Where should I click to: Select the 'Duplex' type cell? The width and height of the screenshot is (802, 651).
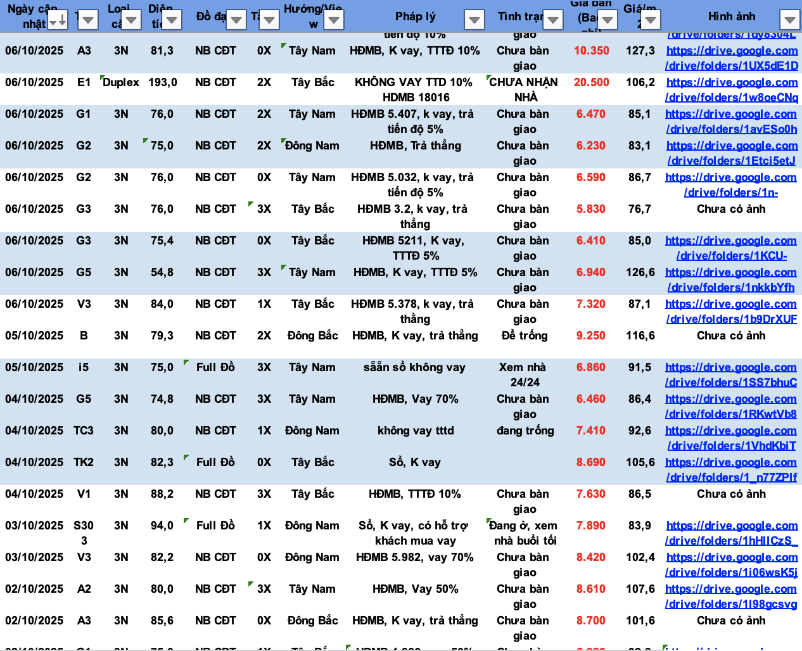121,82
